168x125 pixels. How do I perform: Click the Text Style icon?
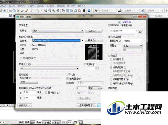(x=96, y=11)
